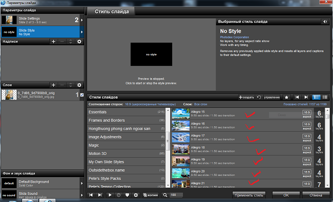Click the circular arrow refresh styles icon
333x202 pixels.
point(259,97)
